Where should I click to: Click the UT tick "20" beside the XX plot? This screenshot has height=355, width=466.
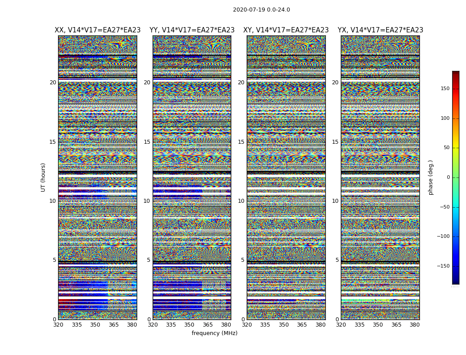pos(53,83)
